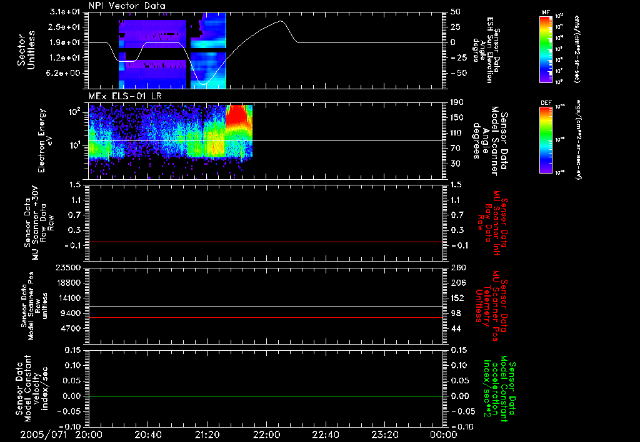The height and width of the screenshot is (442, 640).
Task: Click the 1.2e+01 sector tick label
Action: pyautogui.click(x=65, y=58)
